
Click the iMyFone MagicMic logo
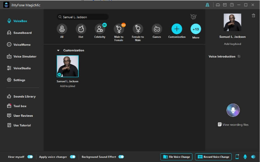(x=6, y=5)
